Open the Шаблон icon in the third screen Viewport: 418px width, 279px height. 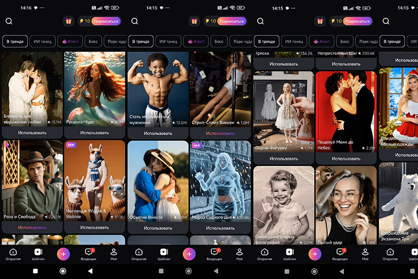coord(290,253)
